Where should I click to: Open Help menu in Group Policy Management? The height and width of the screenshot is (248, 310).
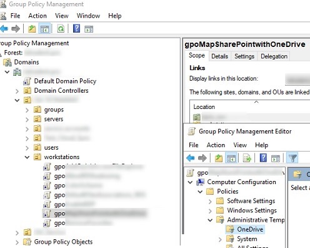tap(115, 16)
